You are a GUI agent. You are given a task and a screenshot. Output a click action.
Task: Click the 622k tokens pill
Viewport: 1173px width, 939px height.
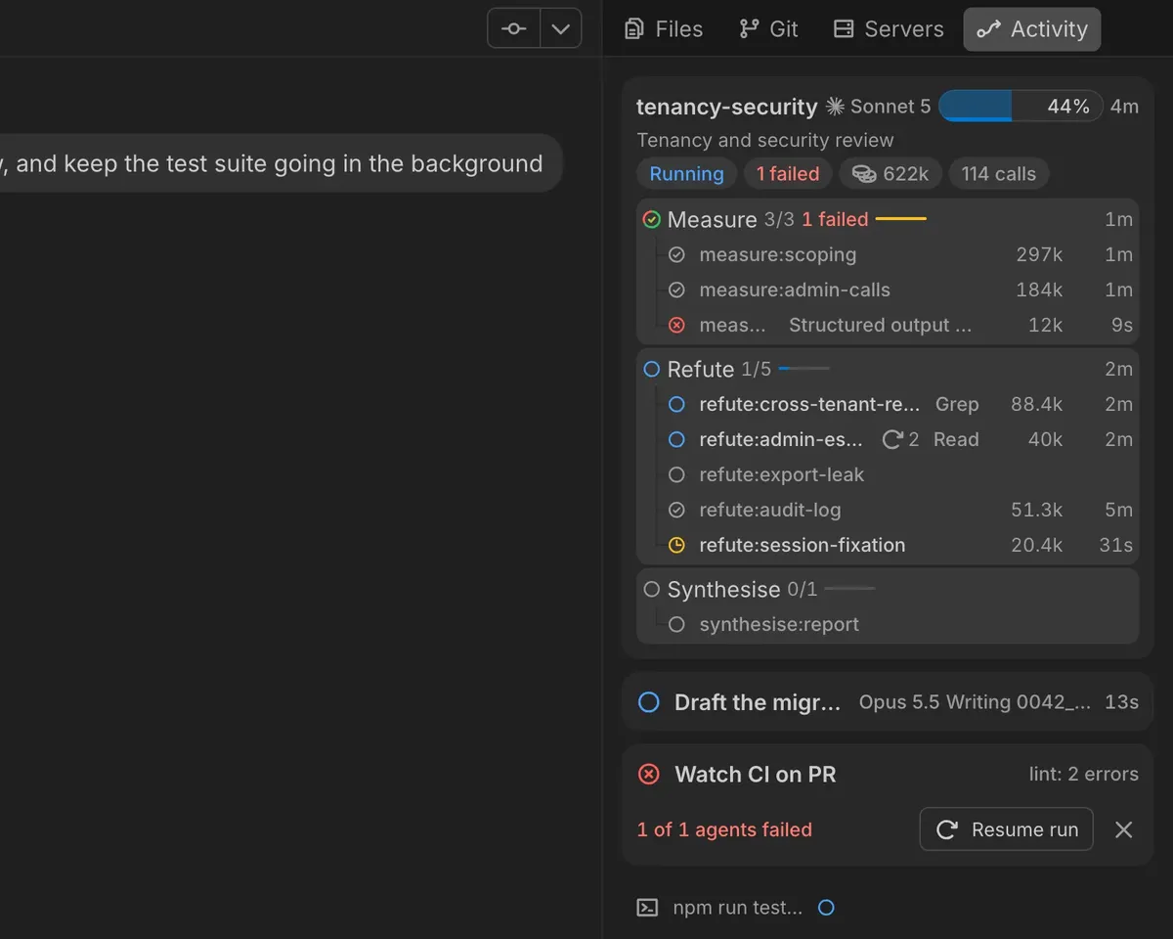[x=891, y=174]
